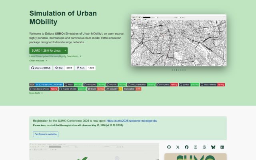Open the Bluesky butterfly icon
This screenshot has width=256, height=160.
213,147
